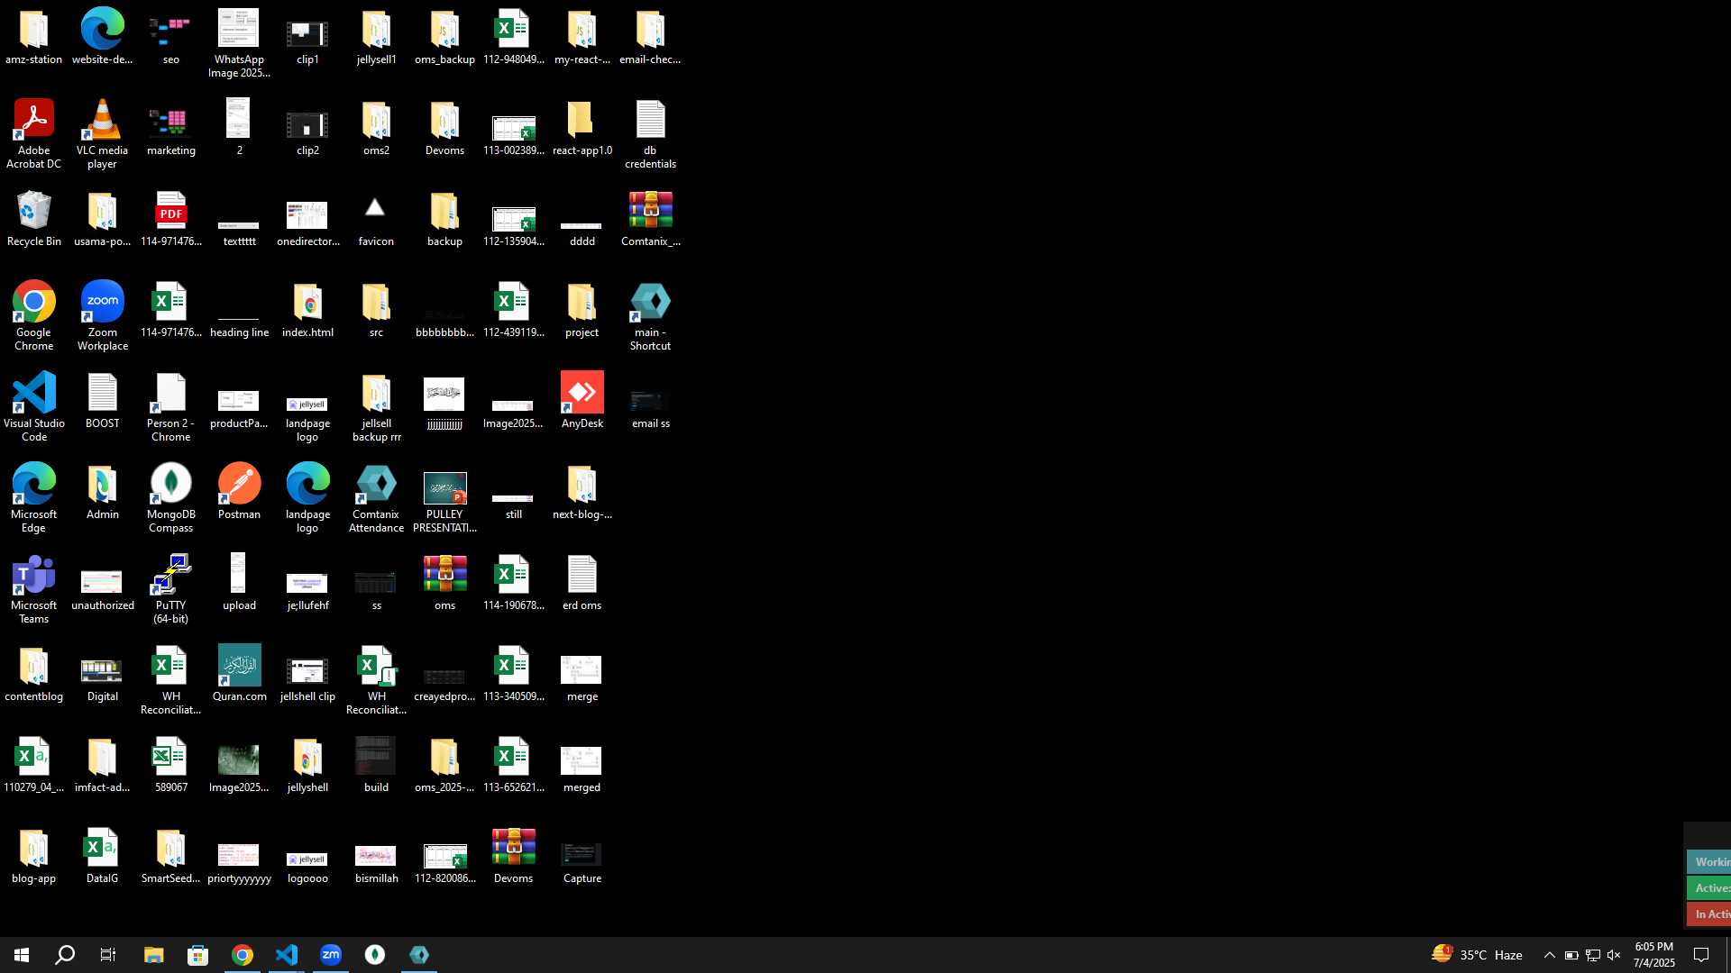
Task: Select the contentblog folder
Action: tap(33, 674)
